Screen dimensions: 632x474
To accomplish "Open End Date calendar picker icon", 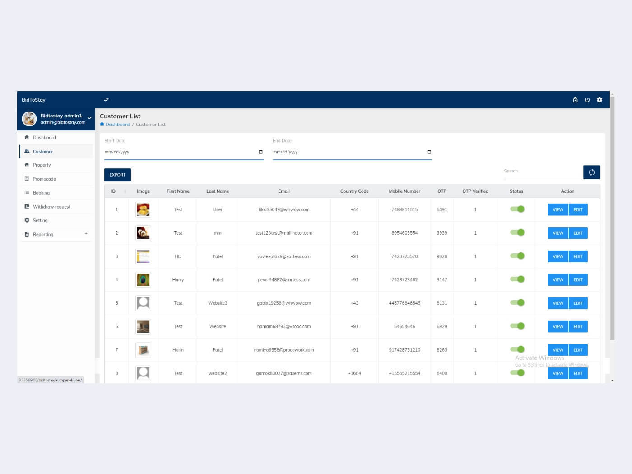I will 429,152.
